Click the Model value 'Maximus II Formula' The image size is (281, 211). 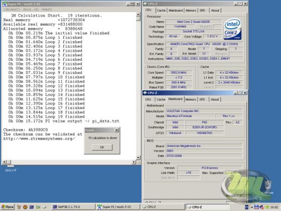point(190,116)
